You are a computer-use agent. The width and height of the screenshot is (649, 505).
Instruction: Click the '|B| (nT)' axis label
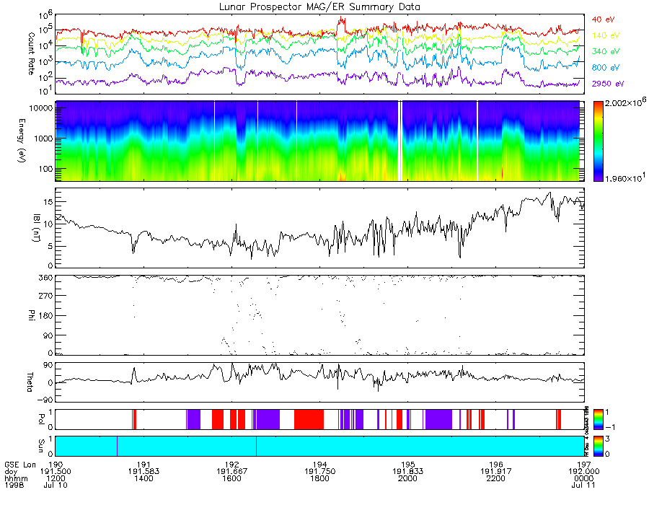(x=37, y=228)
